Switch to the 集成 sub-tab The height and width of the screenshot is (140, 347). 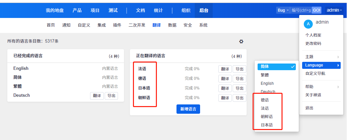[102, 25]
